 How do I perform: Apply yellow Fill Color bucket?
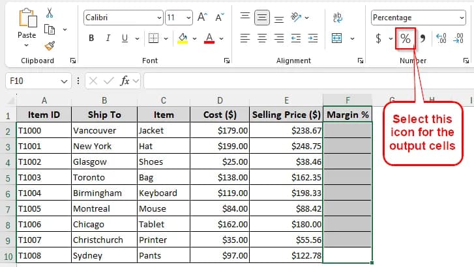pos(183,38)
